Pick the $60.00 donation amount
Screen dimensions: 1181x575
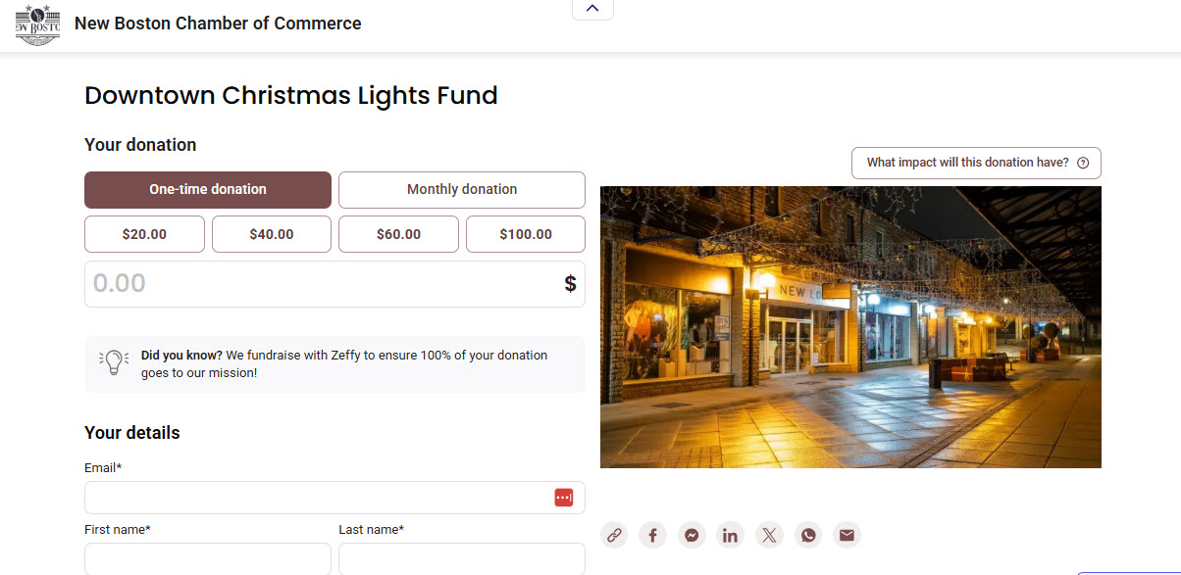coord(398,234)
